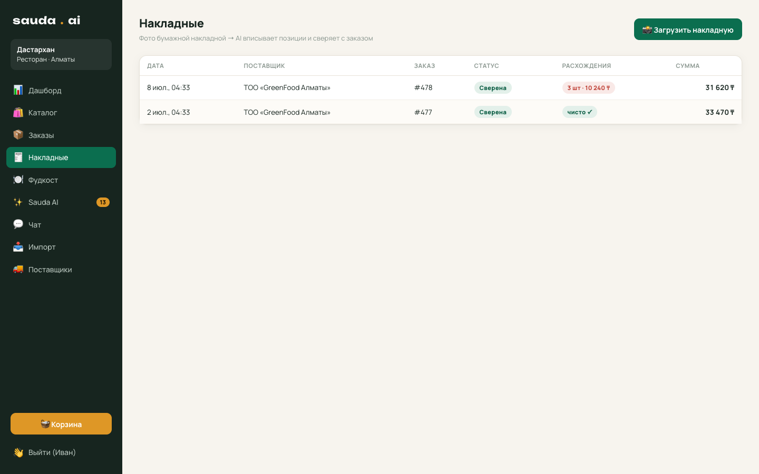The image size is (759, 474).
Task: Open the Корзина cart button
Action: pos(61,424)
